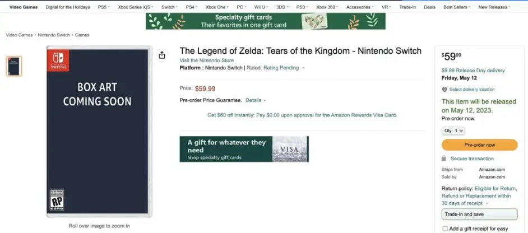Click the Nintendo Switch breadcrumb link
The width and height of the screenshot is (528, 233).
point(54,35)
